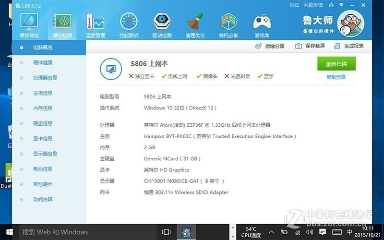Click the battery icon in system tray

point(284,232)
